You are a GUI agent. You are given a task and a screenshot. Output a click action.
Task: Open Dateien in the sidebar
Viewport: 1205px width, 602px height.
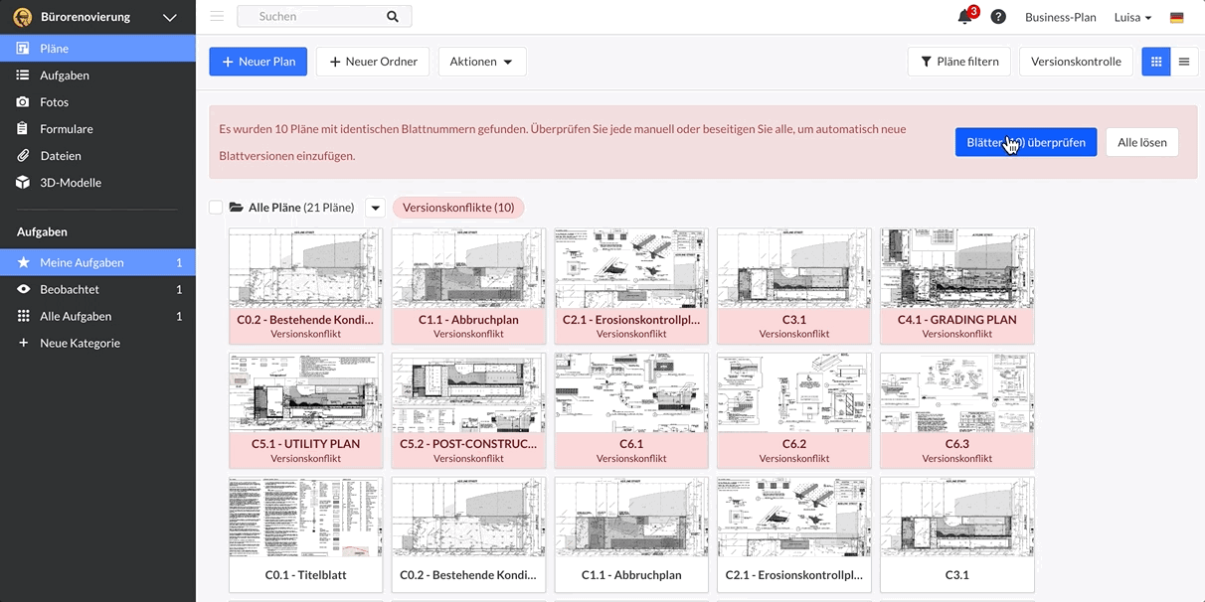coord(97,155)
